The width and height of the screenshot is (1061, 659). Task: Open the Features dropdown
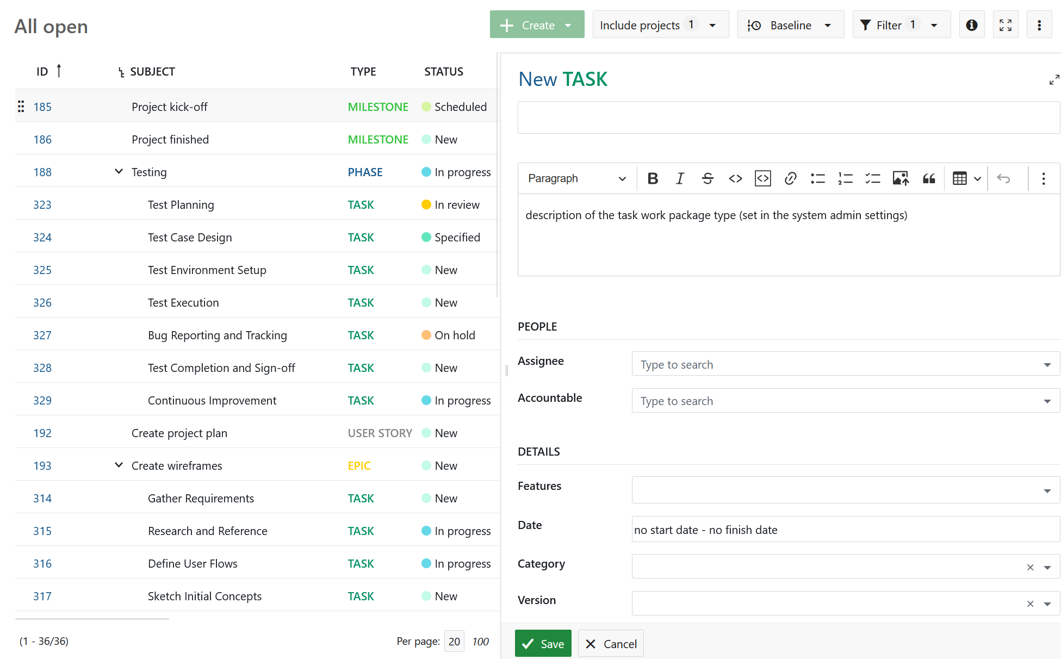point(846,490)
